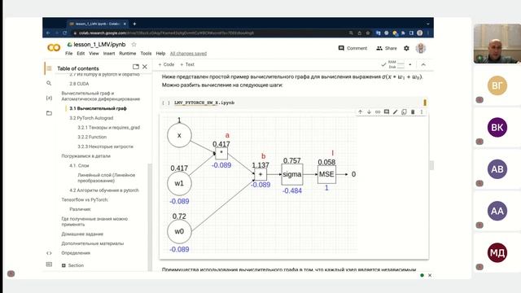Select the МД participant tile
Screen dimensions: 521x293
click(x=497, y=253)
